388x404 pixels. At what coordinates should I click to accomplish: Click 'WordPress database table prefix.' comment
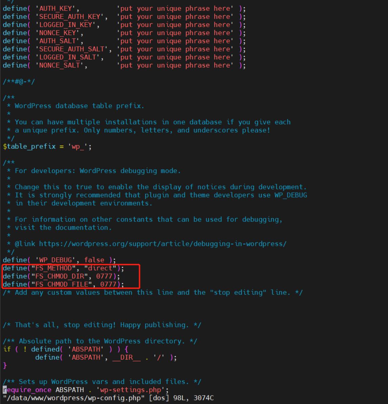79,106
